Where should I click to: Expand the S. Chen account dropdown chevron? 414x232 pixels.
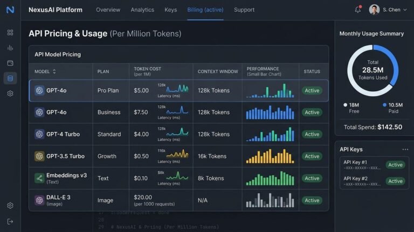(405, 10)
